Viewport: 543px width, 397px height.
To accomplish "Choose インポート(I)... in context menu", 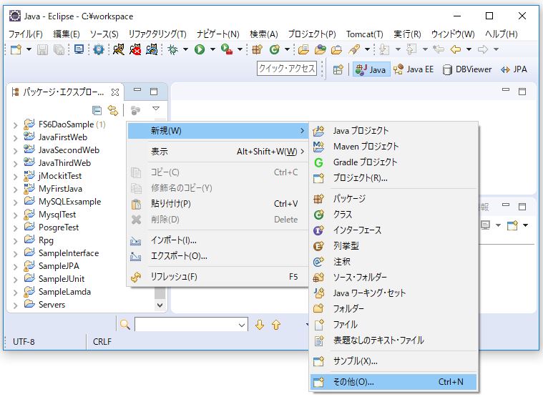I will [217, 240].
